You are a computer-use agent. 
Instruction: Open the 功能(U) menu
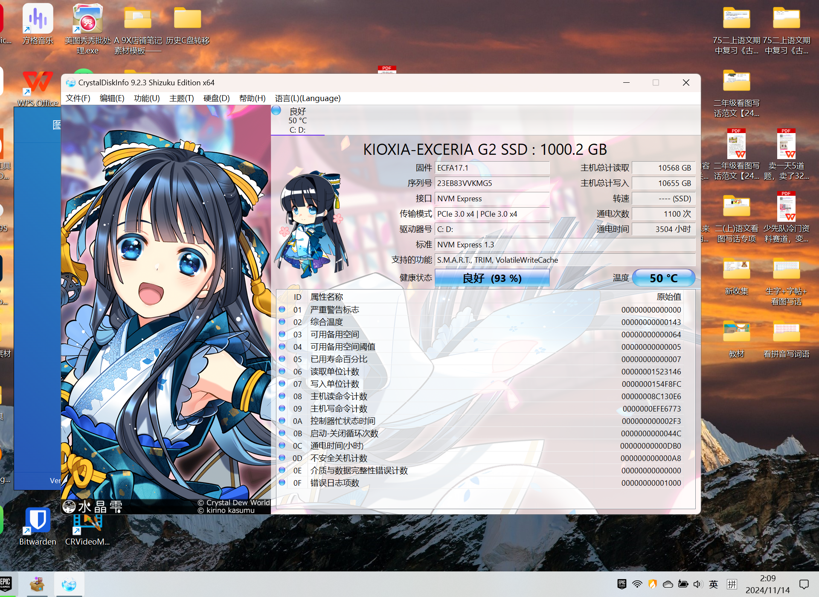(147, 99)
